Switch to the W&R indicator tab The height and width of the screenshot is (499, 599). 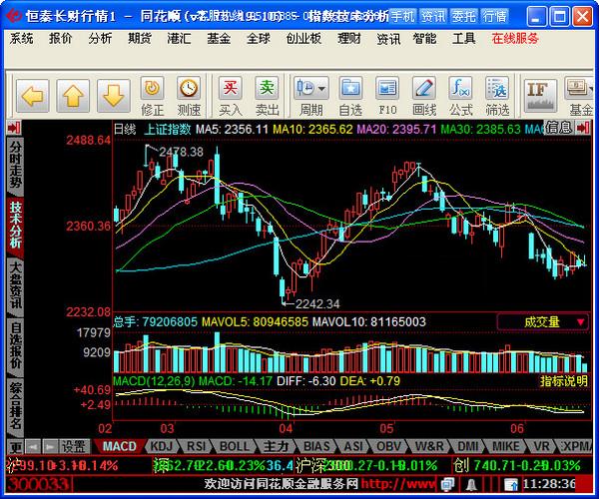click(x=429, y=446)
